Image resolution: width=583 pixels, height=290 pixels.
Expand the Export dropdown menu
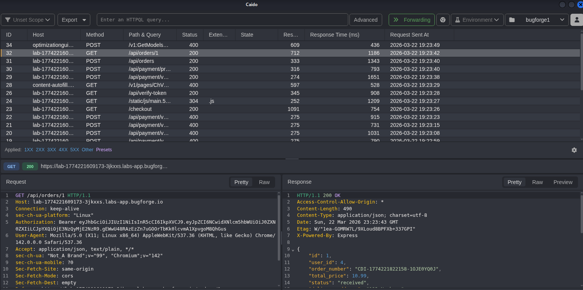pos(74,20)
